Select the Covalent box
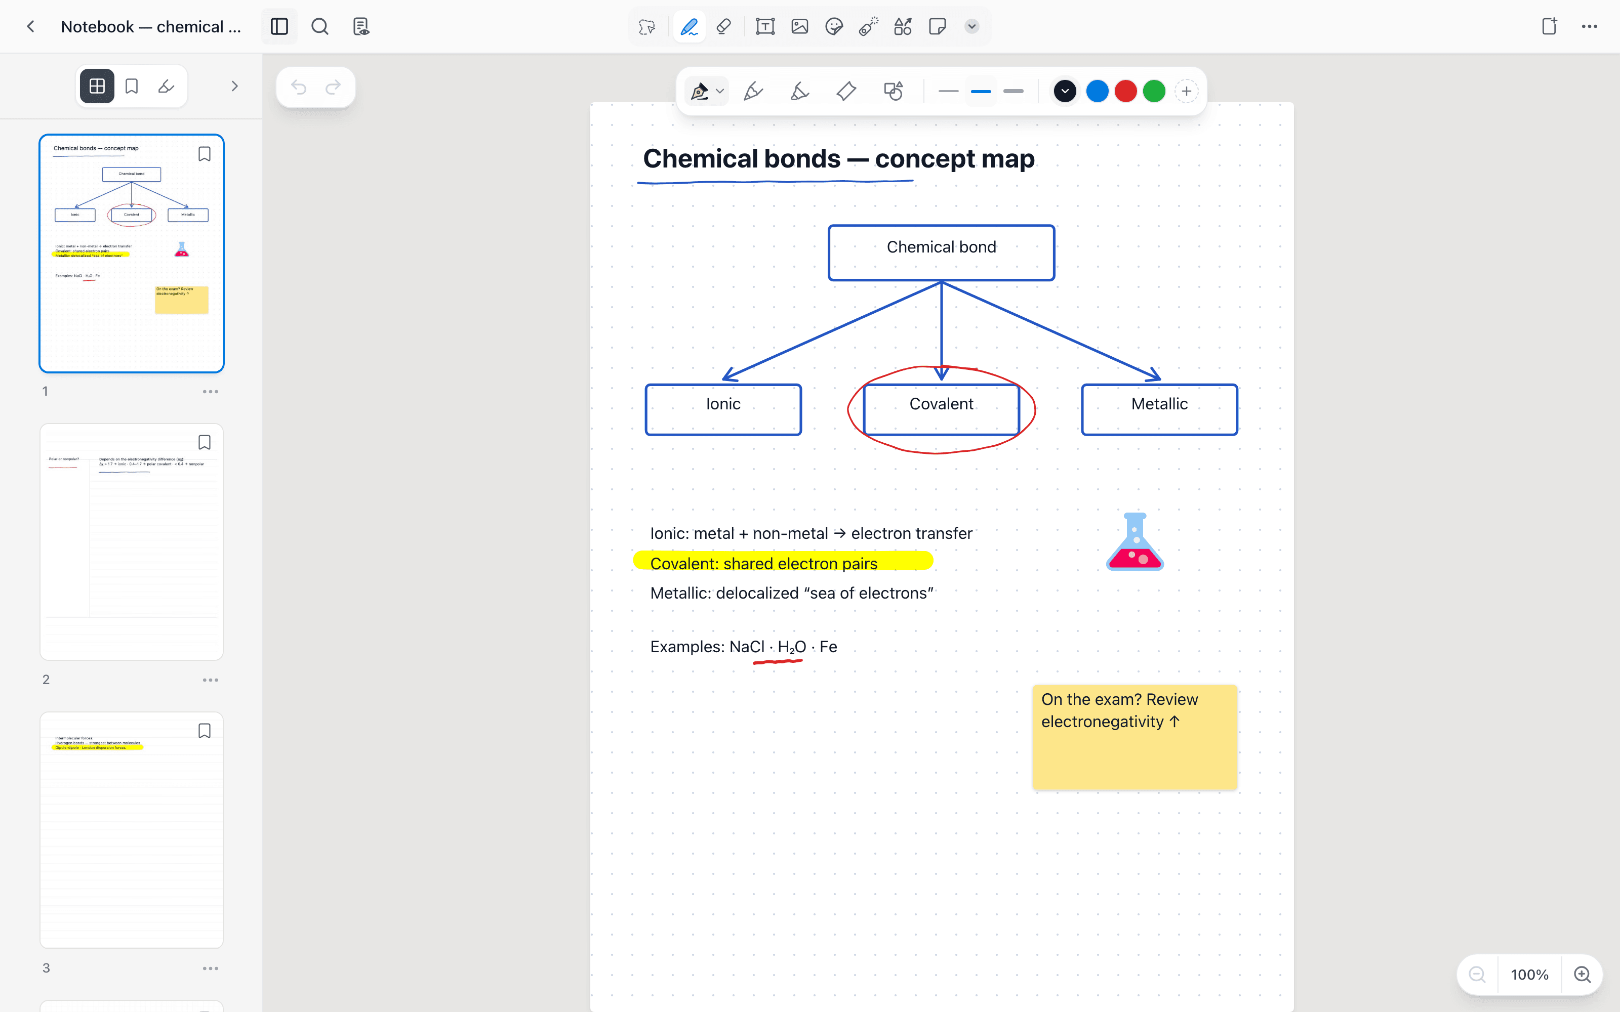 pyautogui.click(x=941, y=410)
